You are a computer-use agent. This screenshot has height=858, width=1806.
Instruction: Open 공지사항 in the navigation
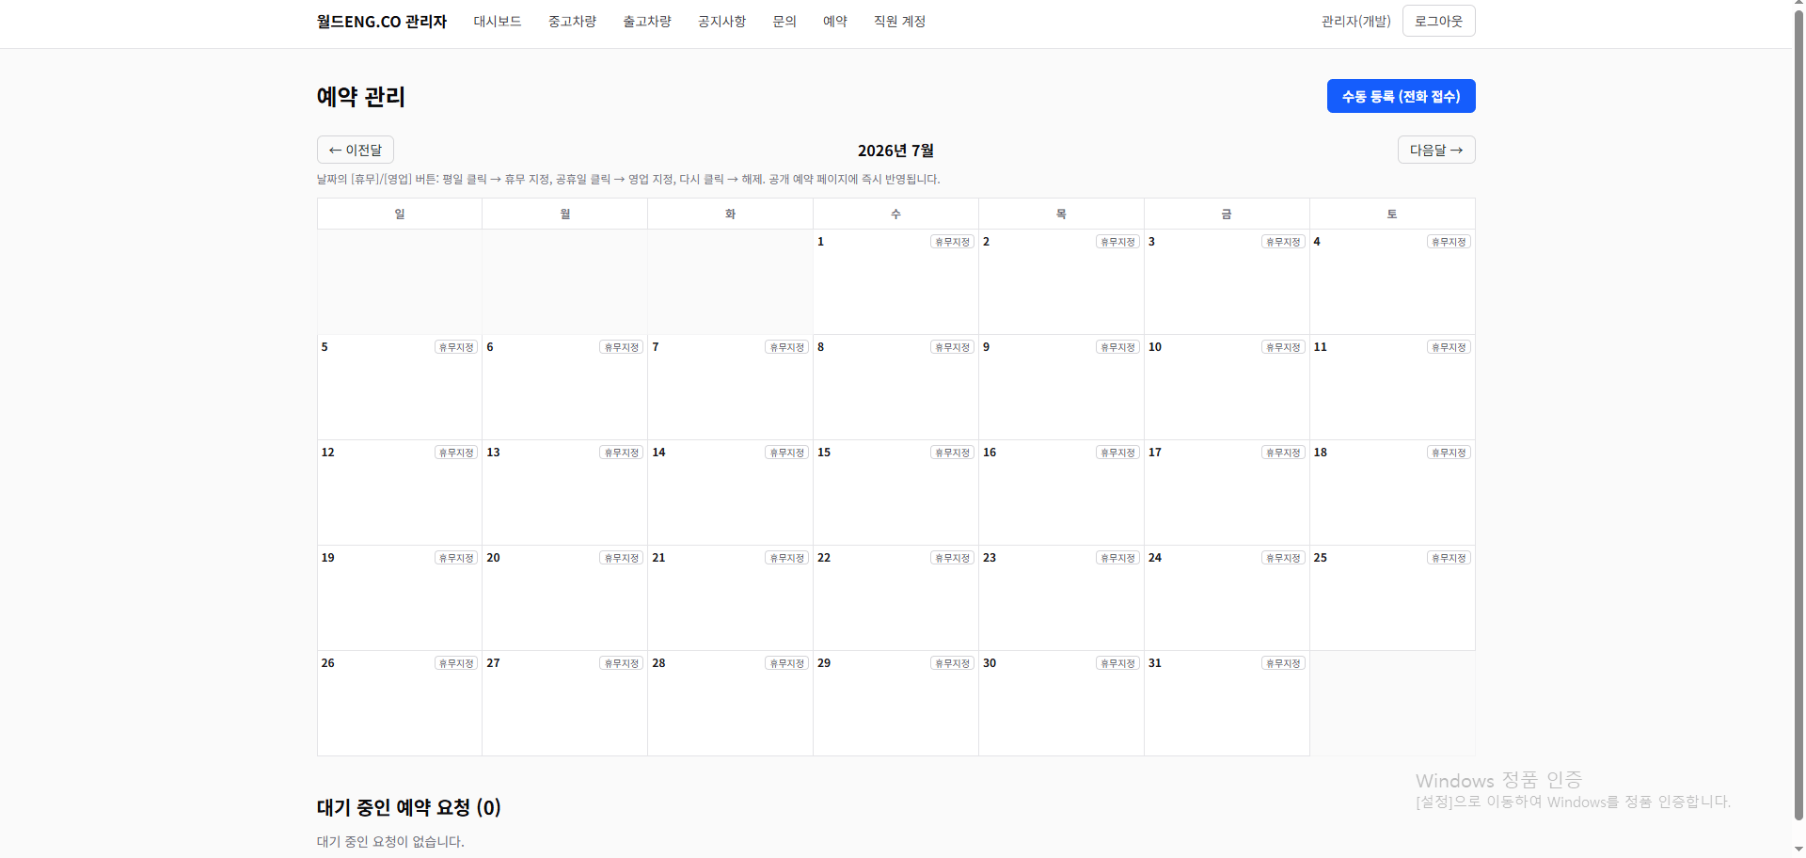click(x=721, y=21)
